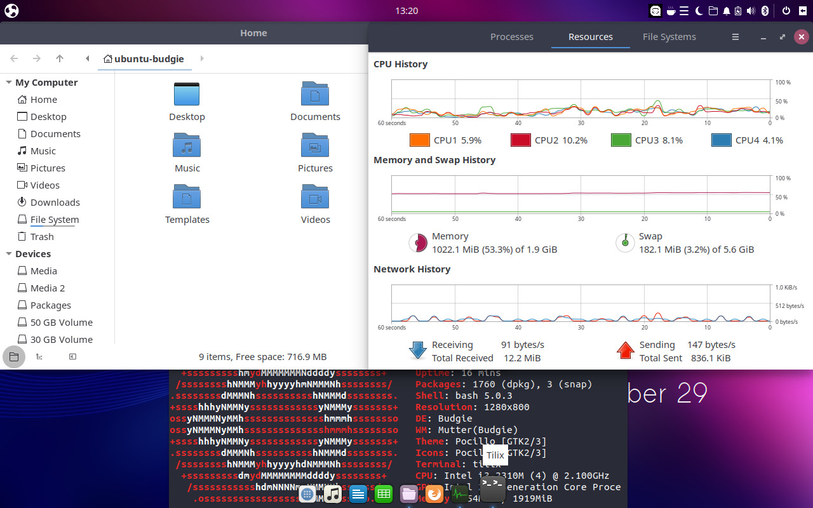
Task: Open the Tilix terminal dock icon
Action: [x=492, y=489]
